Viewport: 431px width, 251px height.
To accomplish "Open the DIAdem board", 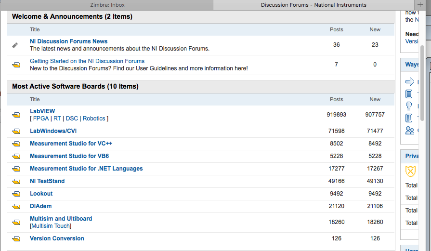I will pyautogui.click(x=40, y=206).
